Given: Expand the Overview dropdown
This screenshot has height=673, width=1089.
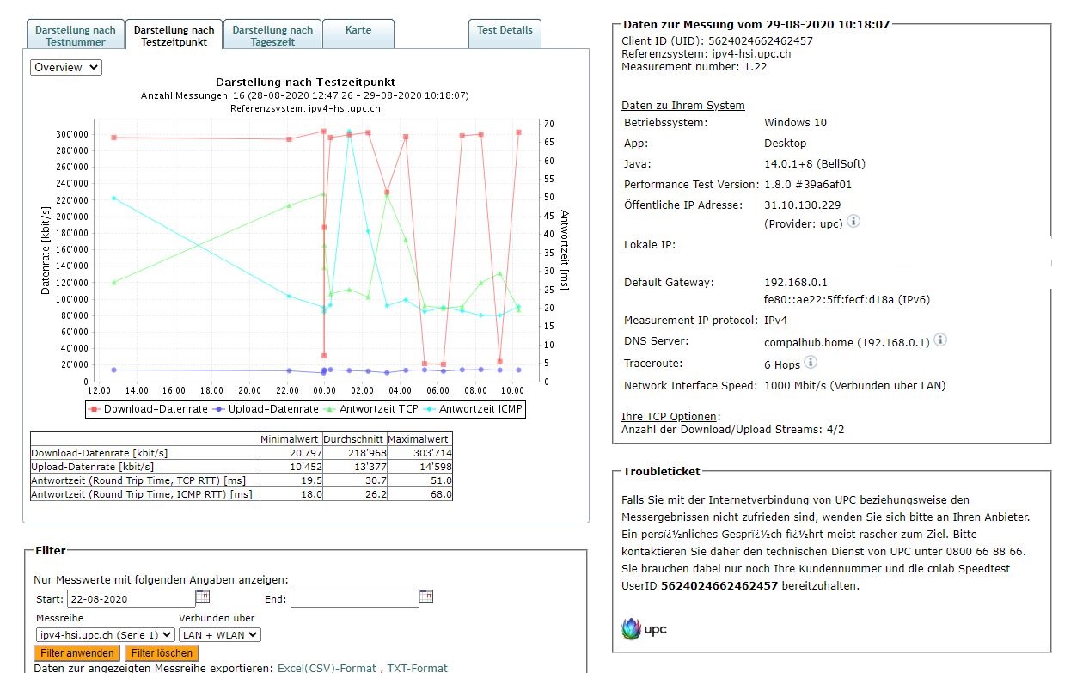Looking at the screenshot, I should [x=66, y=67].
